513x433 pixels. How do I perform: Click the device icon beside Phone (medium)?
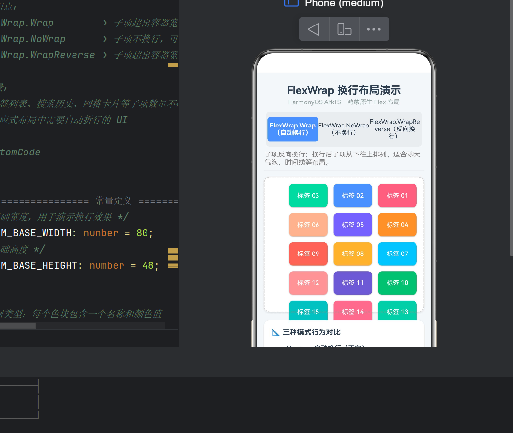(x=291, y=3)
